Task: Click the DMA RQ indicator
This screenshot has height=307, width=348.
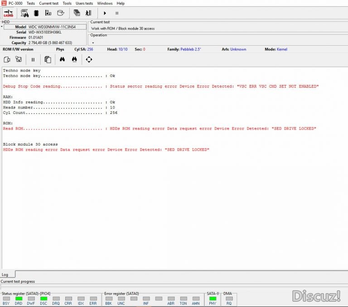Action: [229, 298]
